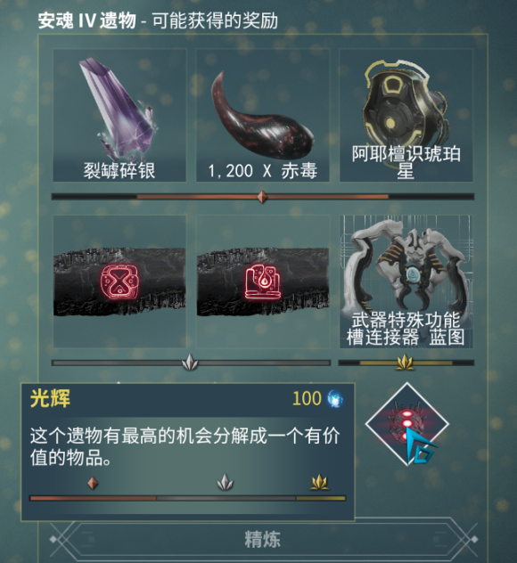517x563 pixels.
Task: Click the bronze diamond marker on top bar
Action: click(262, 197)
